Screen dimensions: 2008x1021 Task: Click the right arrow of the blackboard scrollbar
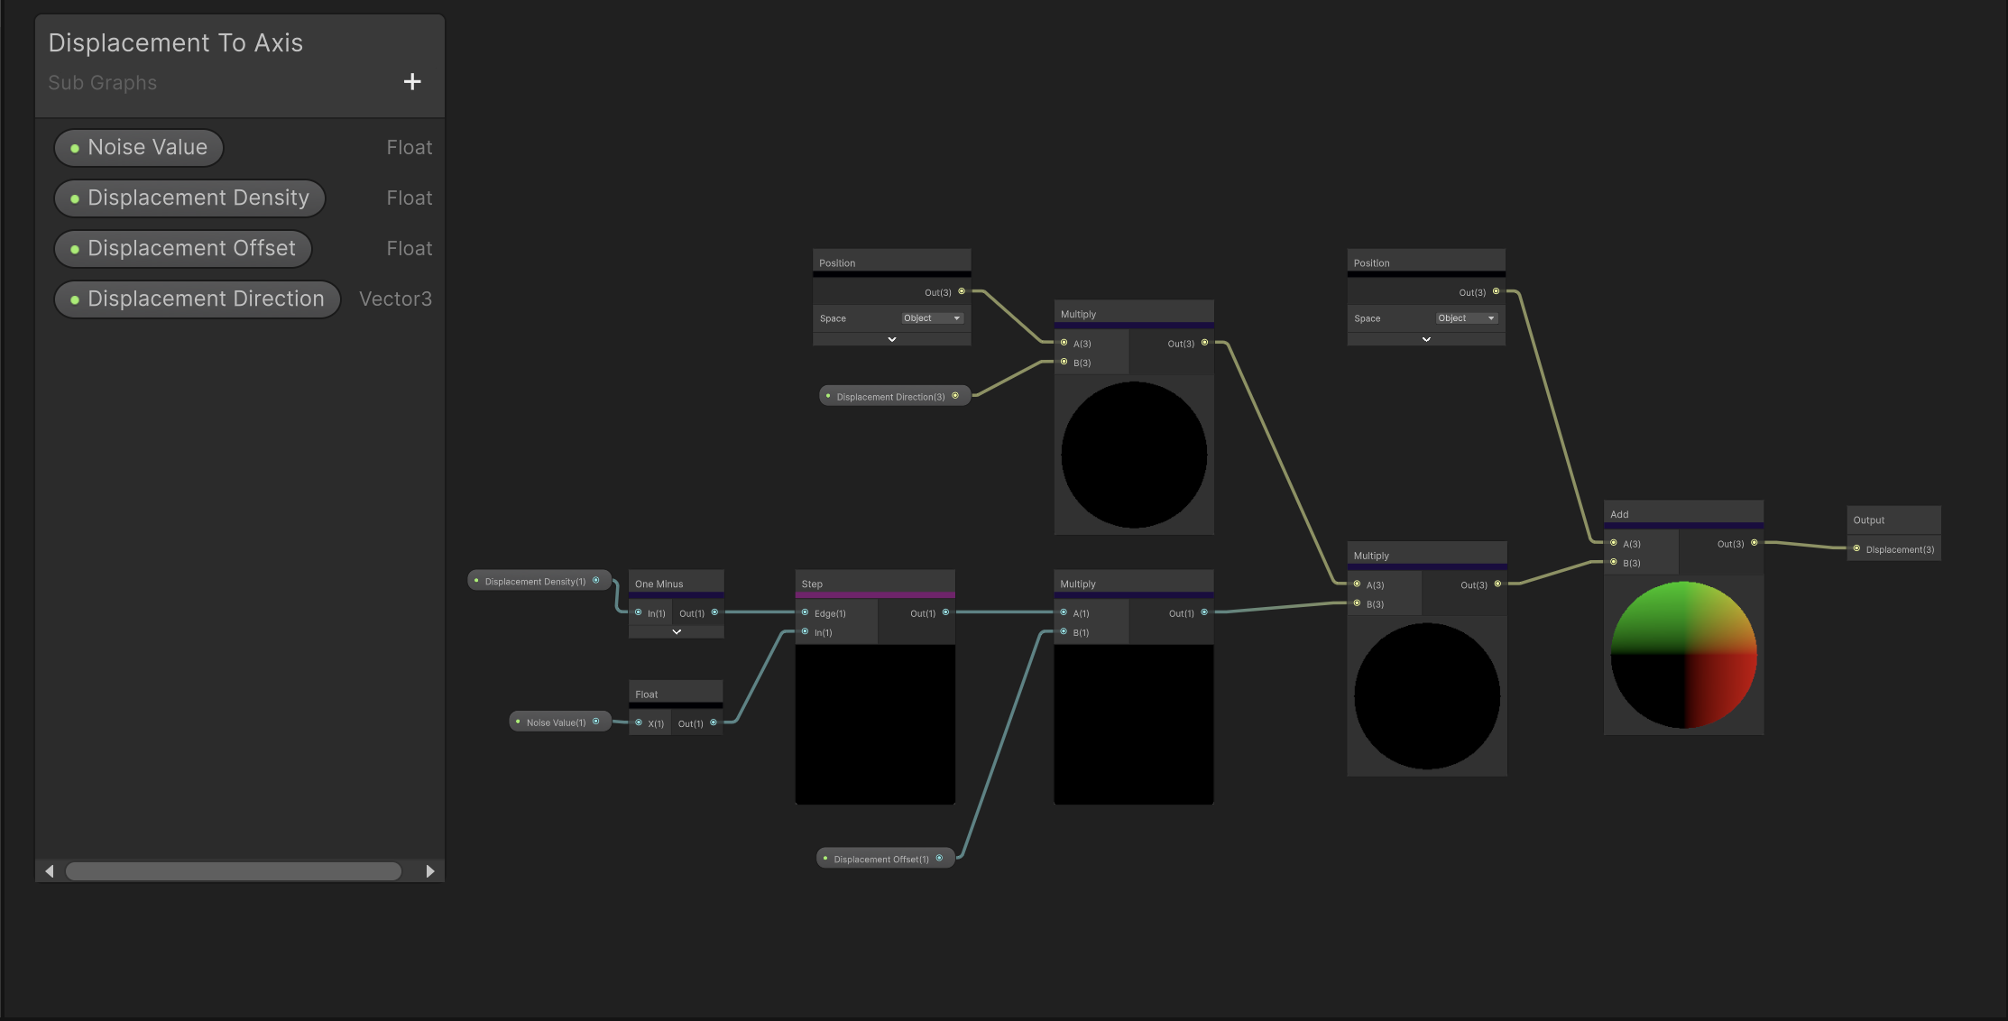[x=430, y=871]
